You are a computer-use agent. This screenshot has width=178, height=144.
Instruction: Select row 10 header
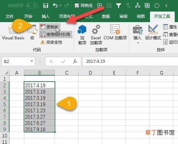click(x=5, y=135)
